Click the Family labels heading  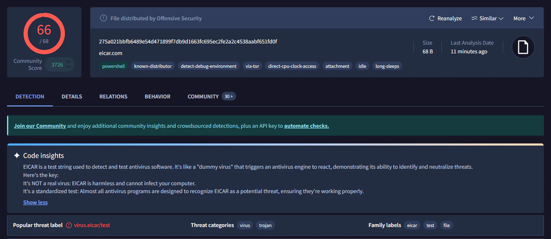pos(385,225)
